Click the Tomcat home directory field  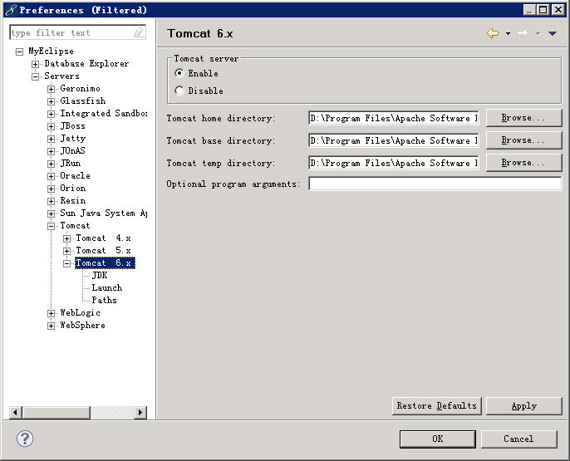coord(394,118)
